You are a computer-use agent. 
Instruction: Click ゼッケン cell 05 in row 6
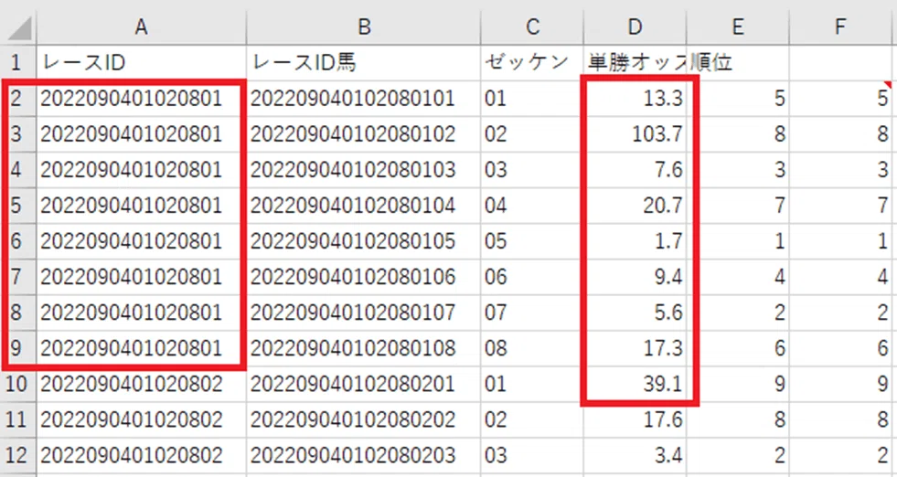coord(532,241)
